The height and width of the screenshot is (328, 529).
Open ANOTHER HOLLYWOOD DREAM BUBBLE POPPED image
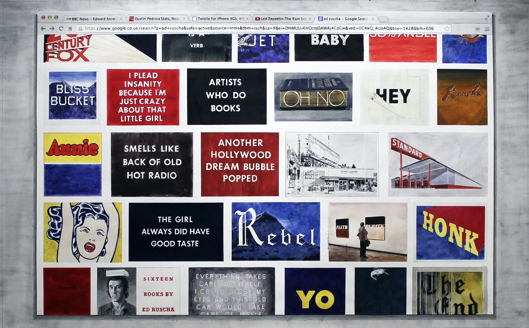point(240,164)
